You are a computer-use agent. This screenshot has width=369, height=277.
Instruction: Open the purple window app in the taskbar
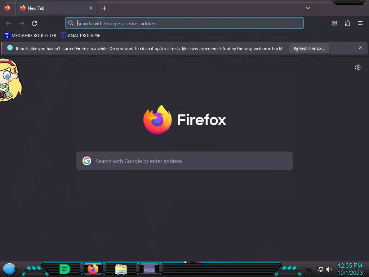149,269
